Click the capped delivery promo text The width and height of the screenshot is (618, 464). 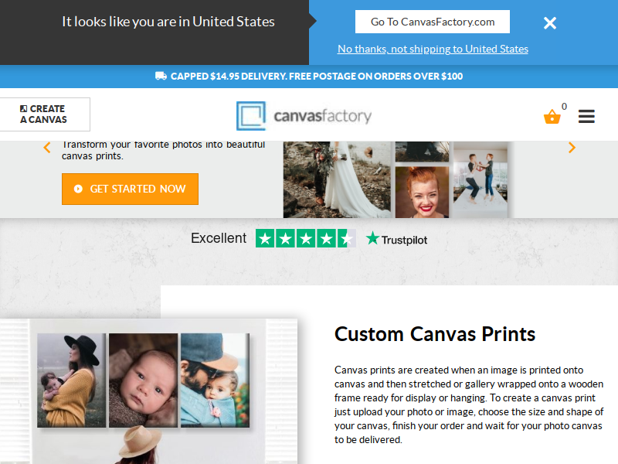[317, 76]
